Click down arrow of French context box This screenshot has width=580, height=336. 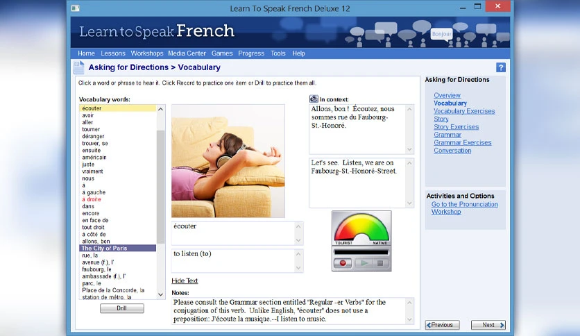[x=409, y=149]
